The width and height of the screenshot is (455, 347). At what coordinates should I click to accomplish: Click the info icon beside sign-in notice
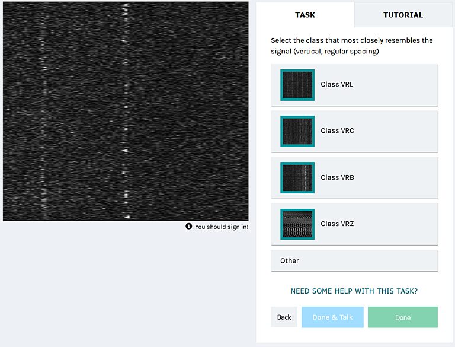pos(188,226)
